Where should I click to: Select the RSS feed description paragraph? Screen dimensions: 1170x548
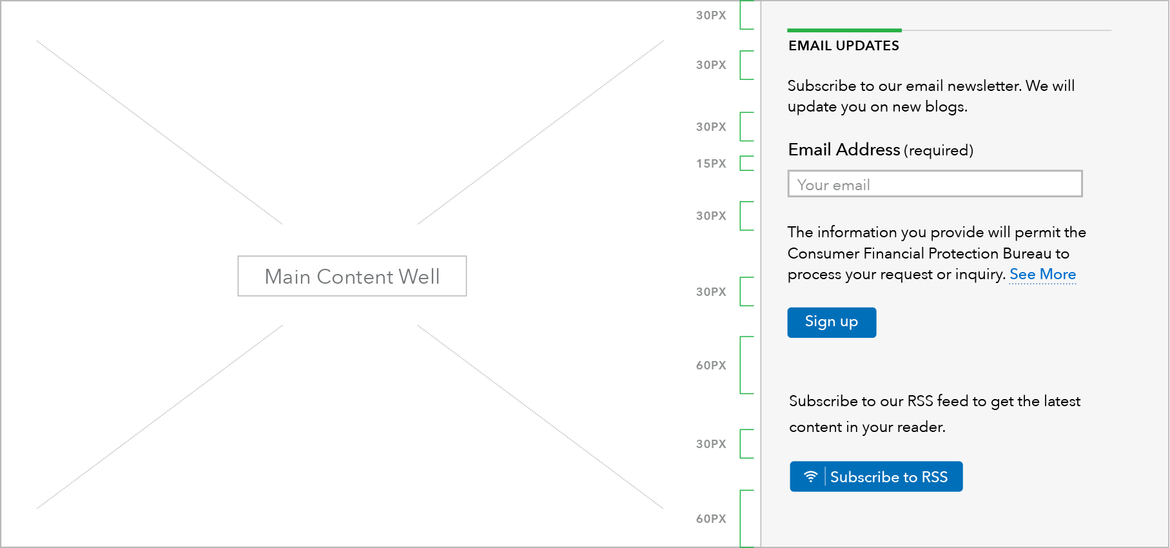(x=935, y=414)
